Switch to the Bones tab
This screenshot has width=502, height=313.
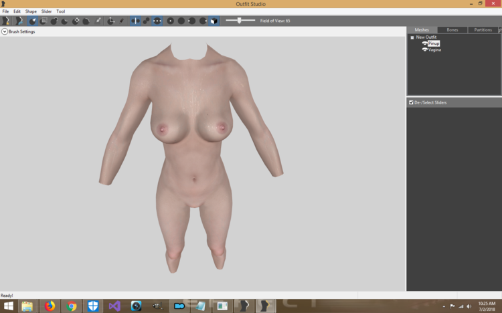click(452, 30)
